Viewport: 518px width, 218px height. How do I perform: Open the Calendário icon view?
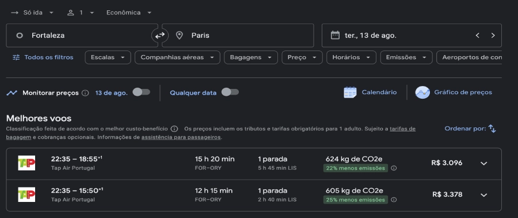coord(350,92)
